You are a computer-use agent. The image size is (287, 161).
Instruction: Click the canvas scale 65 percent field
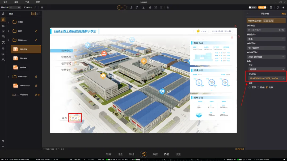(15, 7)
